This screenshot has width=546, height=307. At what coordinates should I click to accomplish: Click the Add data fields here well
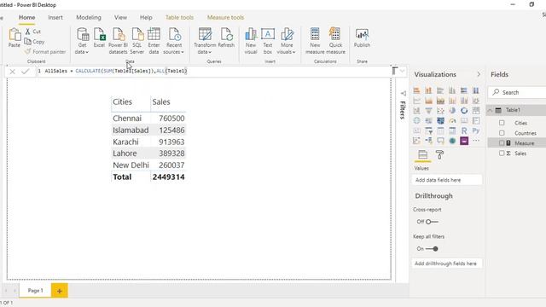coord(447,180)
